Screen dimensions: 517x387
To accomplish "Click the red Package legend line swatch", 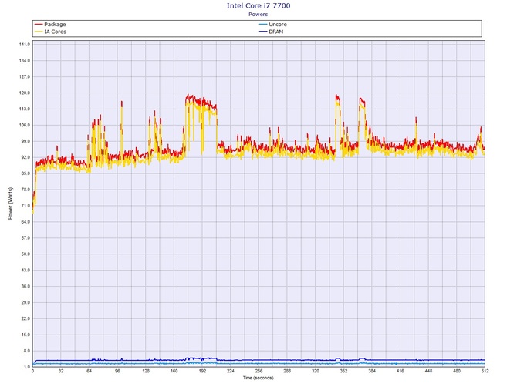I will [x=39, y=25].
